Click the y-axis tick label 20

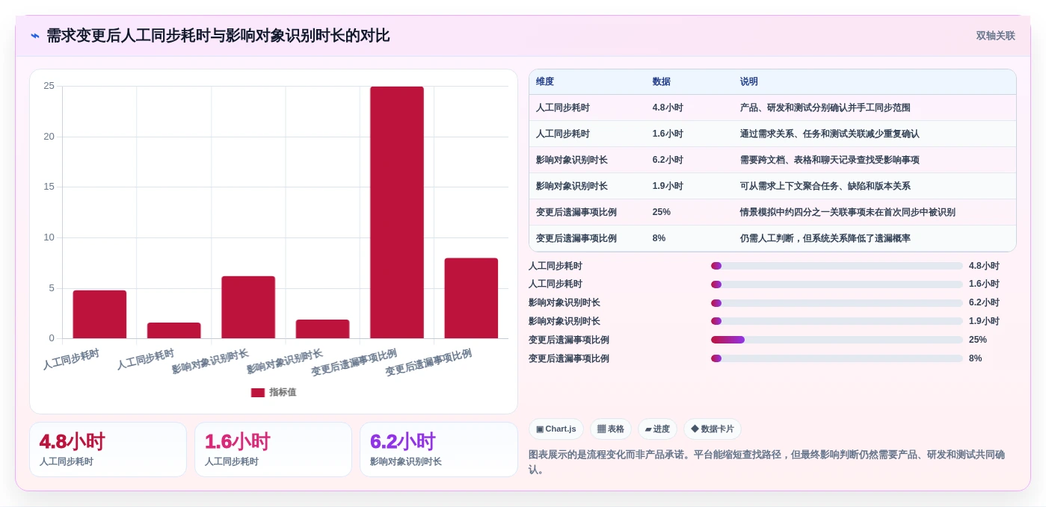49,137
